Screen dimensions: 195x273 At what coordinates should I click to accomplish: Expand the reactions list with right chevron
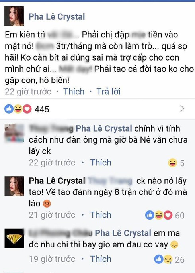(182, 109)
